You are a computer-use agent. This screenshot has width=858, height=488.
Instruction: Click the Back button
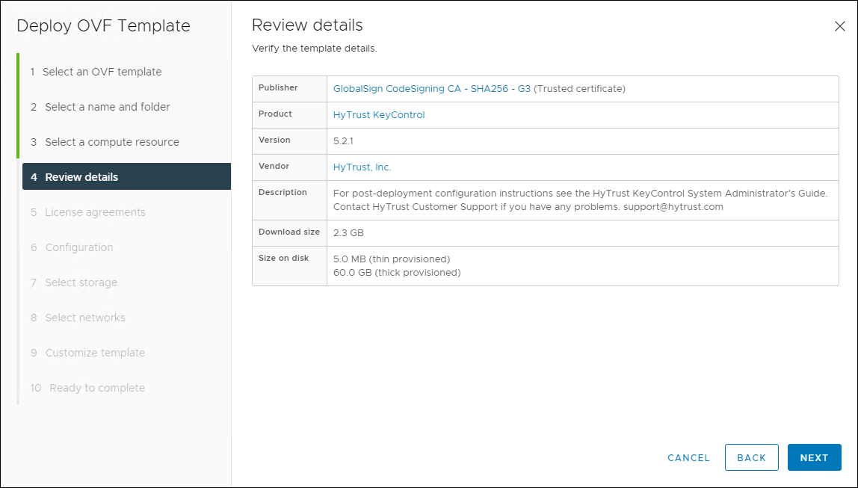[x=751, y=457]
